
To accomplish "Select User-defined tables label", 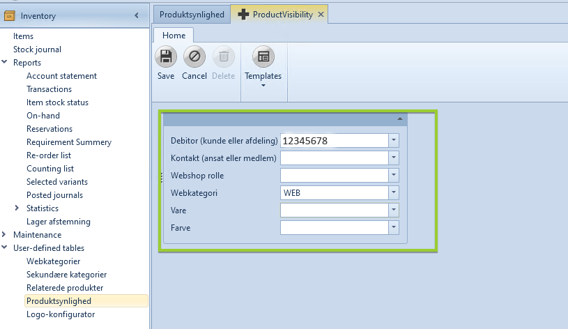I will point(49,248).
